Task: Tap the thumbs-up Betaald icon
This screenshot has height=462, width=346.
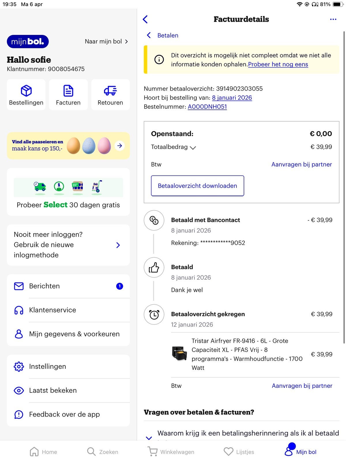Action: [154, 267]
